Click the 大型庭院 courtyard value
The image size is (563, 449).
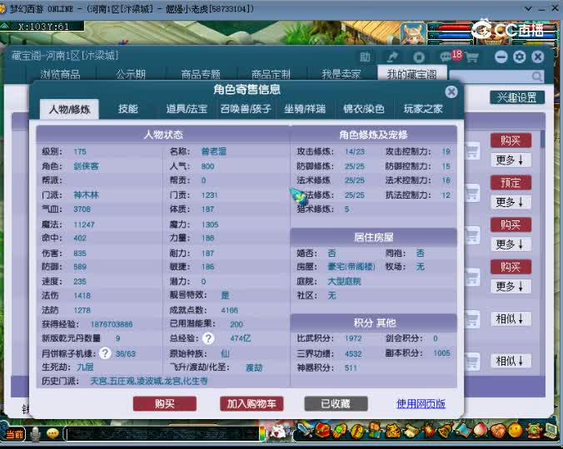[x=344, y=281]
